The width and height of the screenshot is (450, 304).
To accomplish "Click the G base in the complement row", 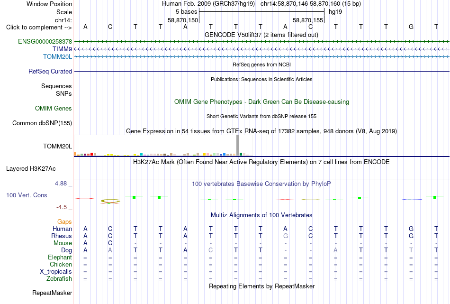I will [x=411, y=27].
